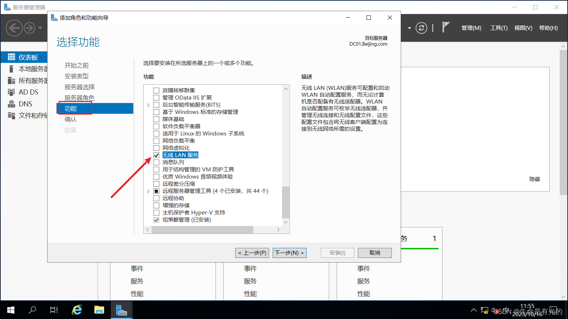Toggle 远程服务器管理工具 checkbox
Screen dimensions: 568x319
click(156, 191)
